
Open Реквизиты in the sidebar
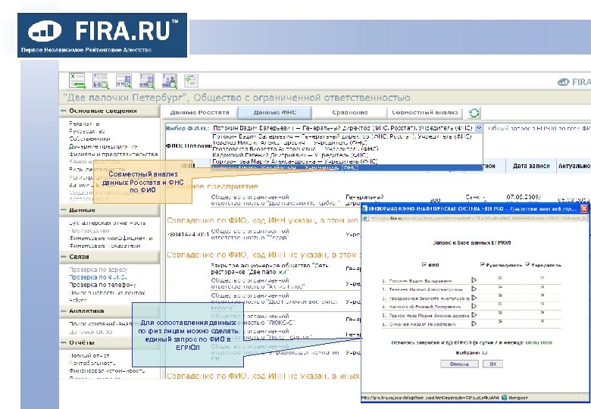pos(84,123)
